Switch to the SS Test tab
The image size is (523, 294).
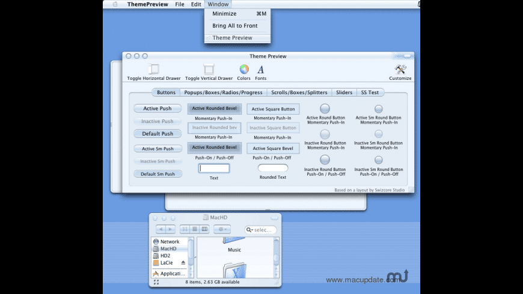point(370,92)
